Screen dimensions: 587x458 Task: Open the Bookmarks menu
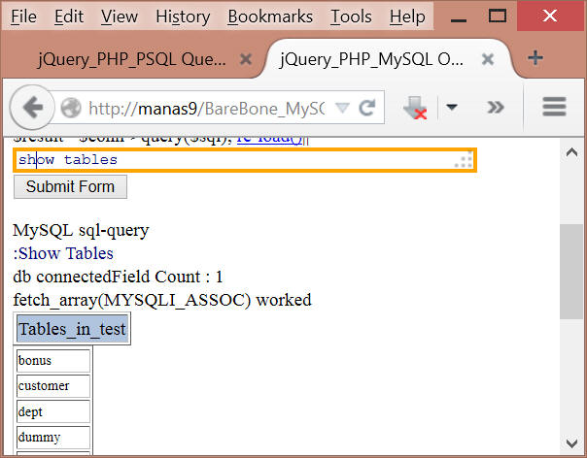point(270,16)
